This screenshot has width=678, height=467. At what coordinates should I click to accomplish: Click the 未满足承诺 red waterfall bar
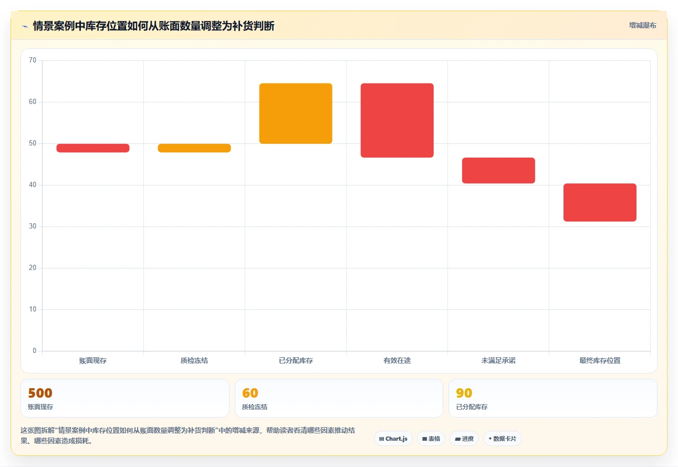498,171
